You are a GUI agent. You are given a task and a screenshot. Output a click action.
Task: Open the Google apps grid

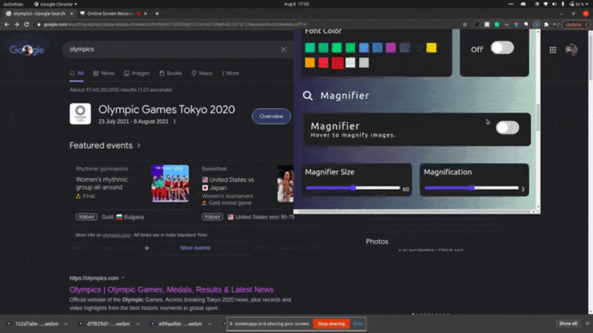click(x=552, y=50)
